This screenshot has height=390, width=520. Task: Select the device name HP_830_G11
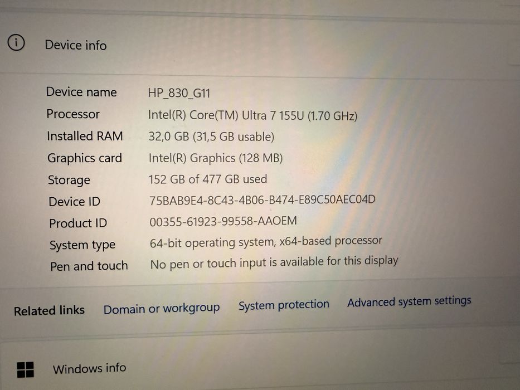[179, 93]
